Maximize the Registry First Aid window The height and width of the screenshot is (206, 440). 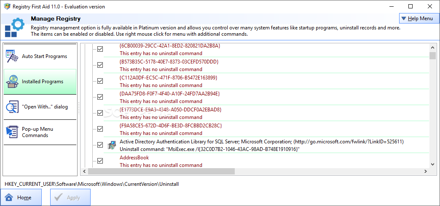pyautogui.click(x=410, y=6)
